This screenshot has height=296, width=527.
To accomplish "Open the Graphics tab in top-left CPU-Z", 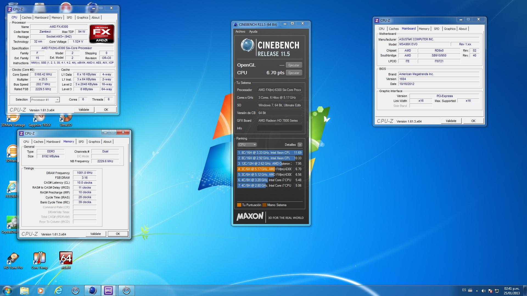I will (x=82, y=18).
